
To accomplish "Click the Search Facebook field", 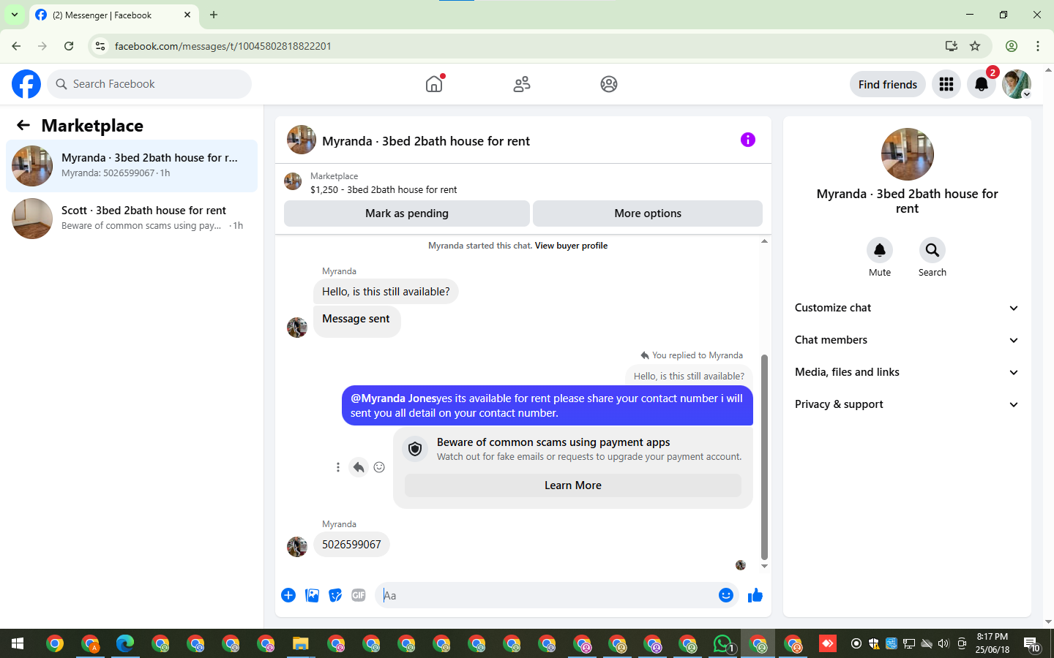I will click(149, 84).
